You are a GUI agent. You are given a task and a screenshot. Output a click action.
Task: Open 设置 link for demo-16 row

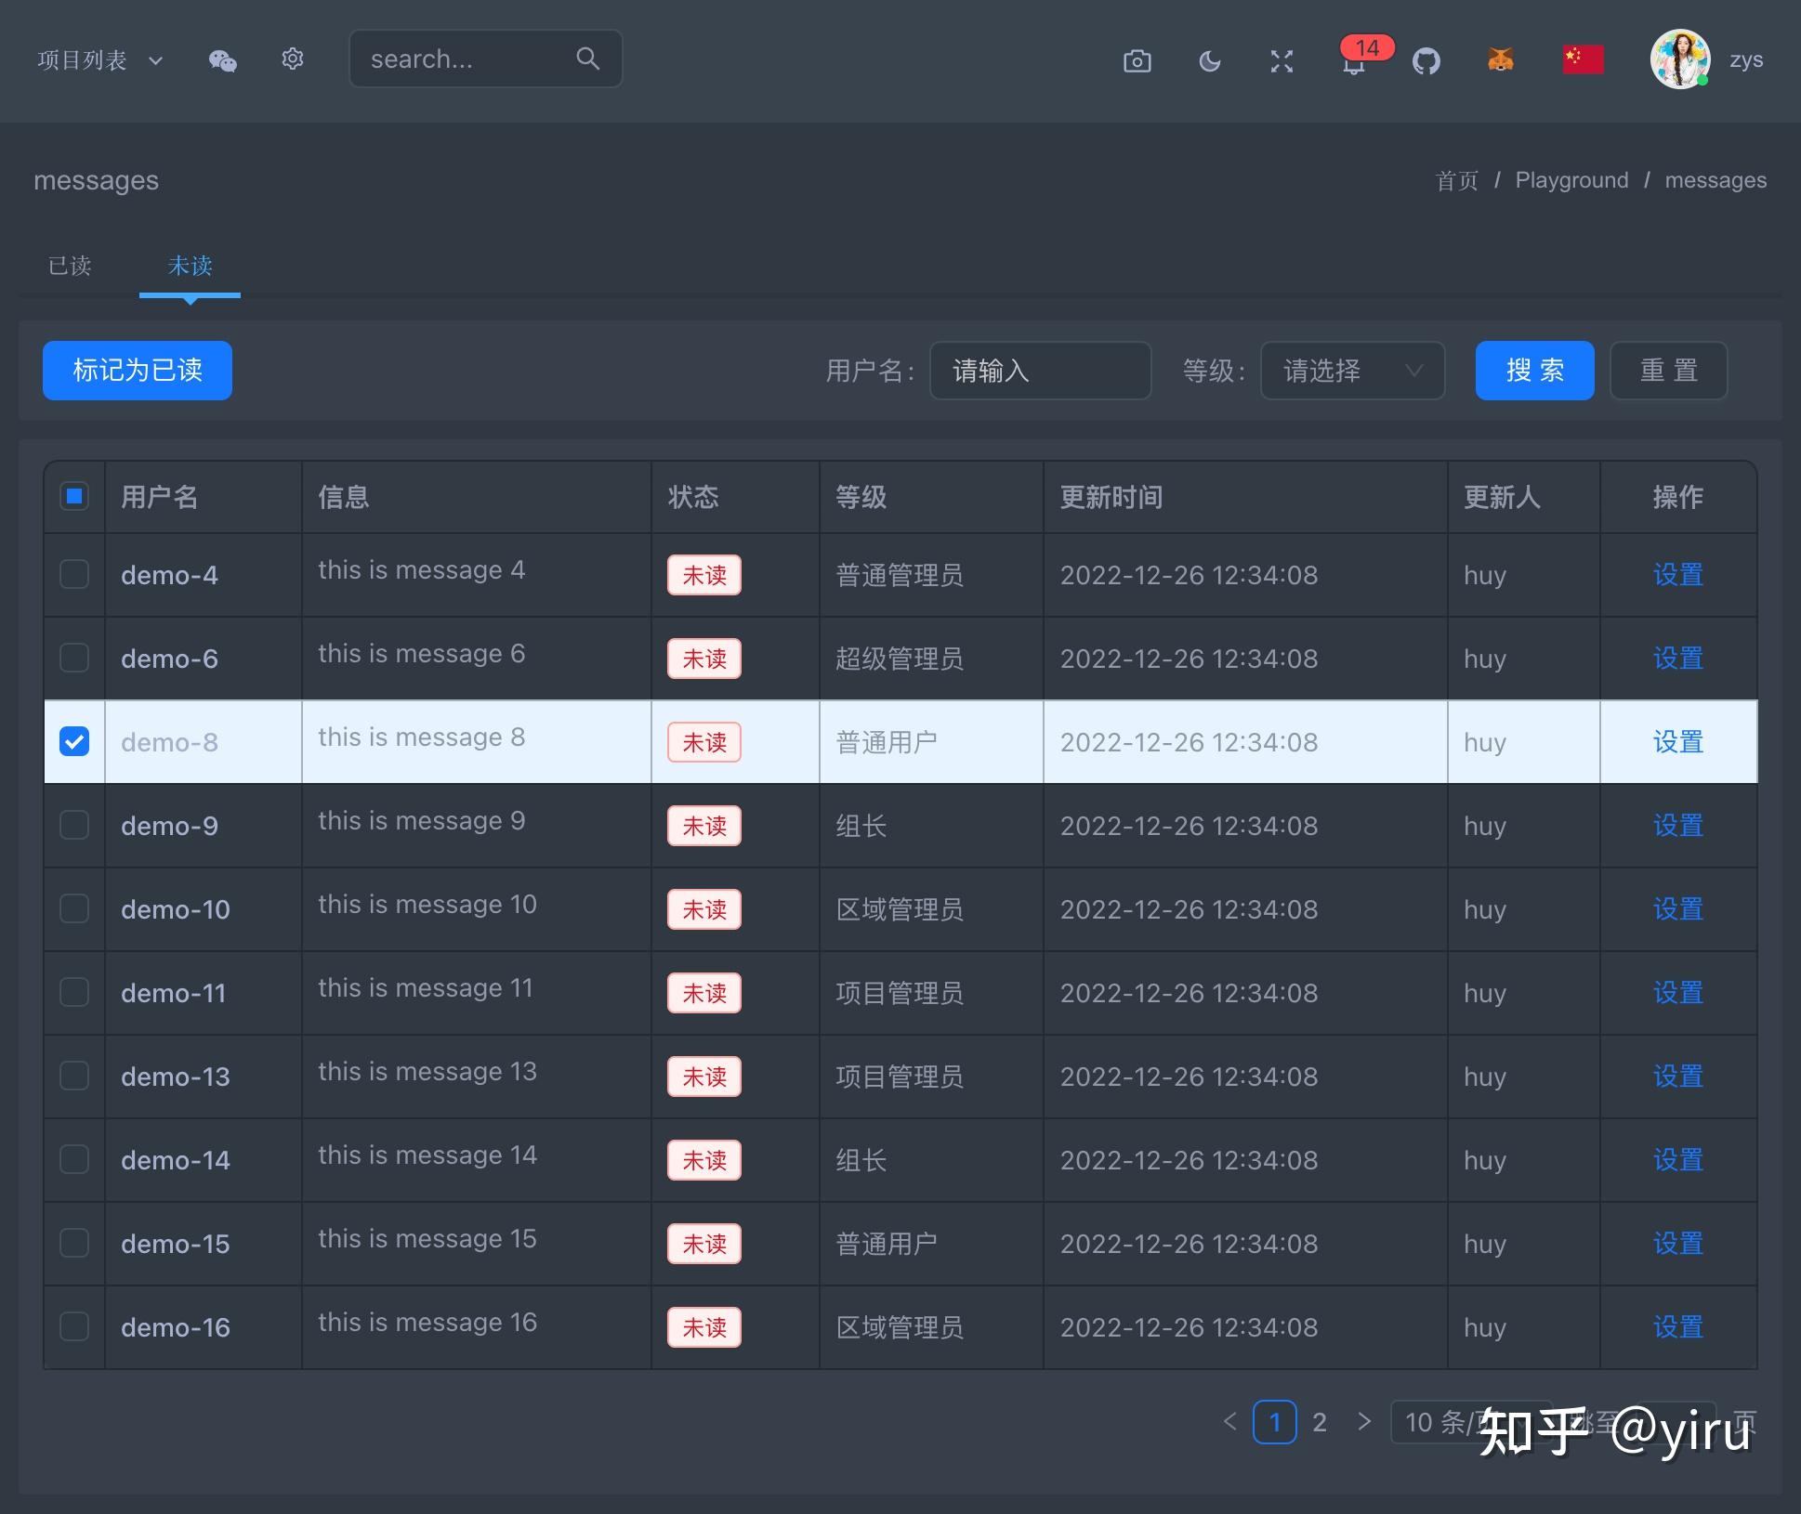pos(1676,1326)
